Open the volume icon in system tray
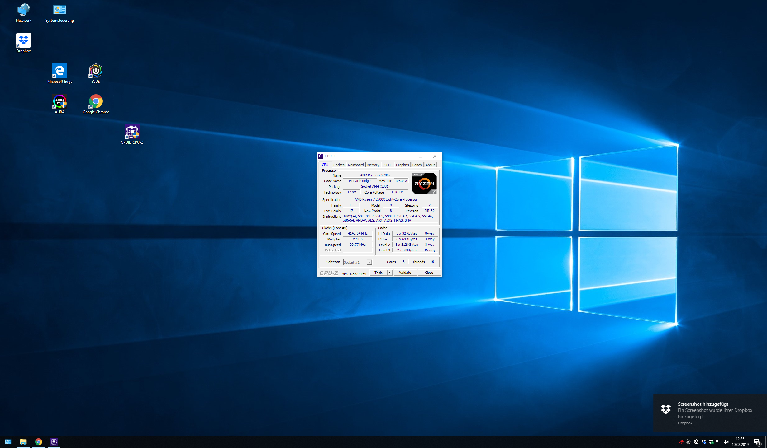This screenshot has width=767, height=448. (x=726, y=442)
